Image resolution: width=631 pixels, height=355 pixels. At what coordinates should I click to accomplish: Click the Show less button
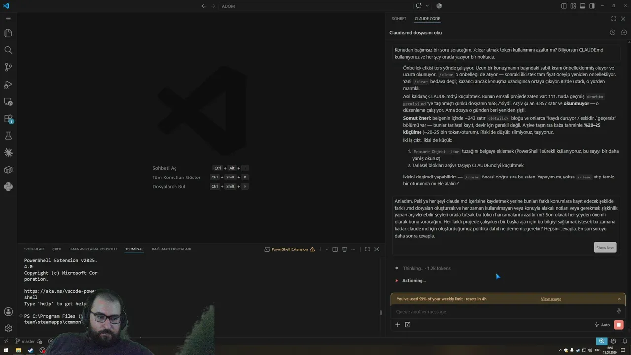(605, 248)
